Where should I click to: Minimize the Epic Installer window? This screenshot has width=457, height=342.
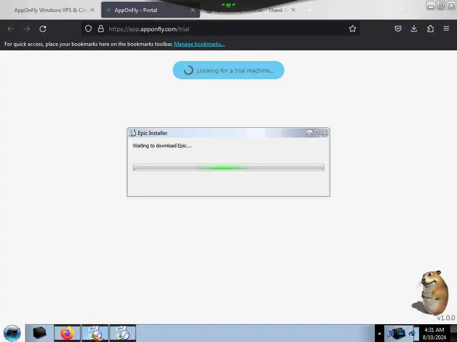[310, 133]
